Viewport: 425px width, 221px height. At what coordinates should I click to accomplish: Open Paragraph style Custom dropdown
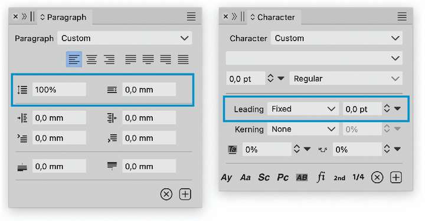click(125, 38)
